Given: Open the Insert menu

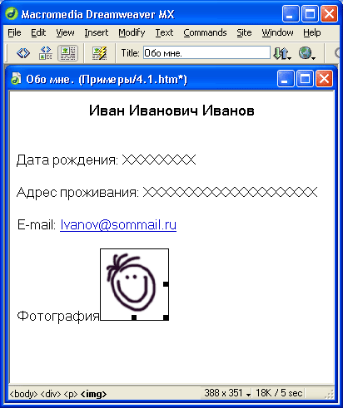Looking at the screenshot, I should pyautogui.click(x=97, y=32).
